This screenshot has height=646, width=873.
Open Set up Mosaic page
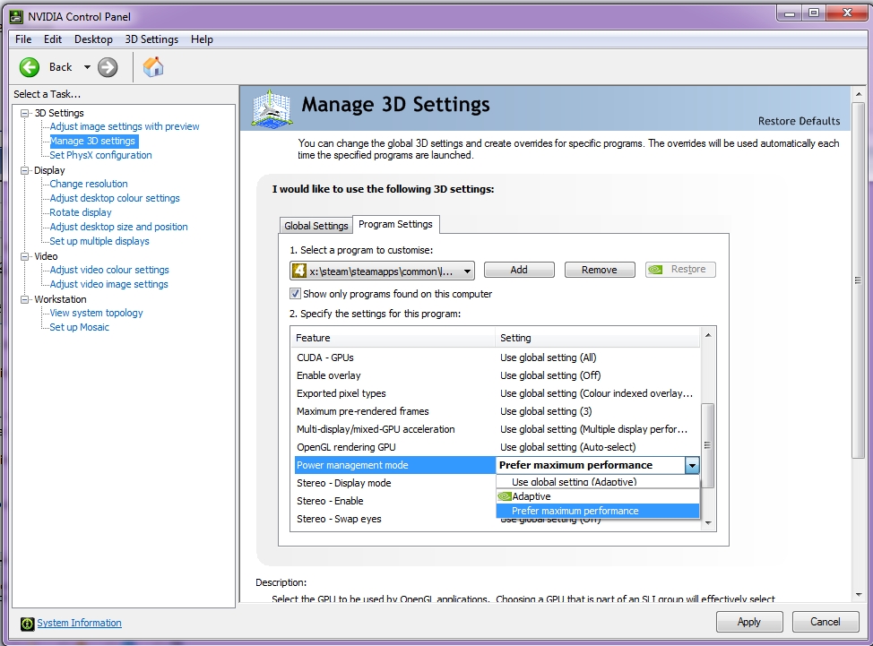[x=79, y=327]
